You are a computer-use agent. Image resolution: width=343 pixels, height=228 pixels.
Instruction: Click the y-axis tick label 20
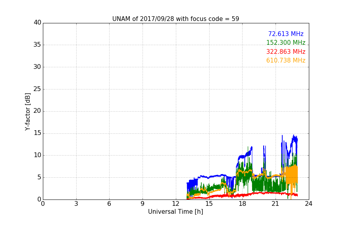tap(37, 111)
